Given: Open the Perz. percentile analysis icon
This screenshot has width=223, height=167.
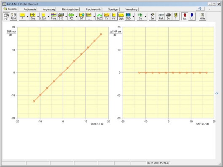Looking at the screenshot, I should pos(54,16).
